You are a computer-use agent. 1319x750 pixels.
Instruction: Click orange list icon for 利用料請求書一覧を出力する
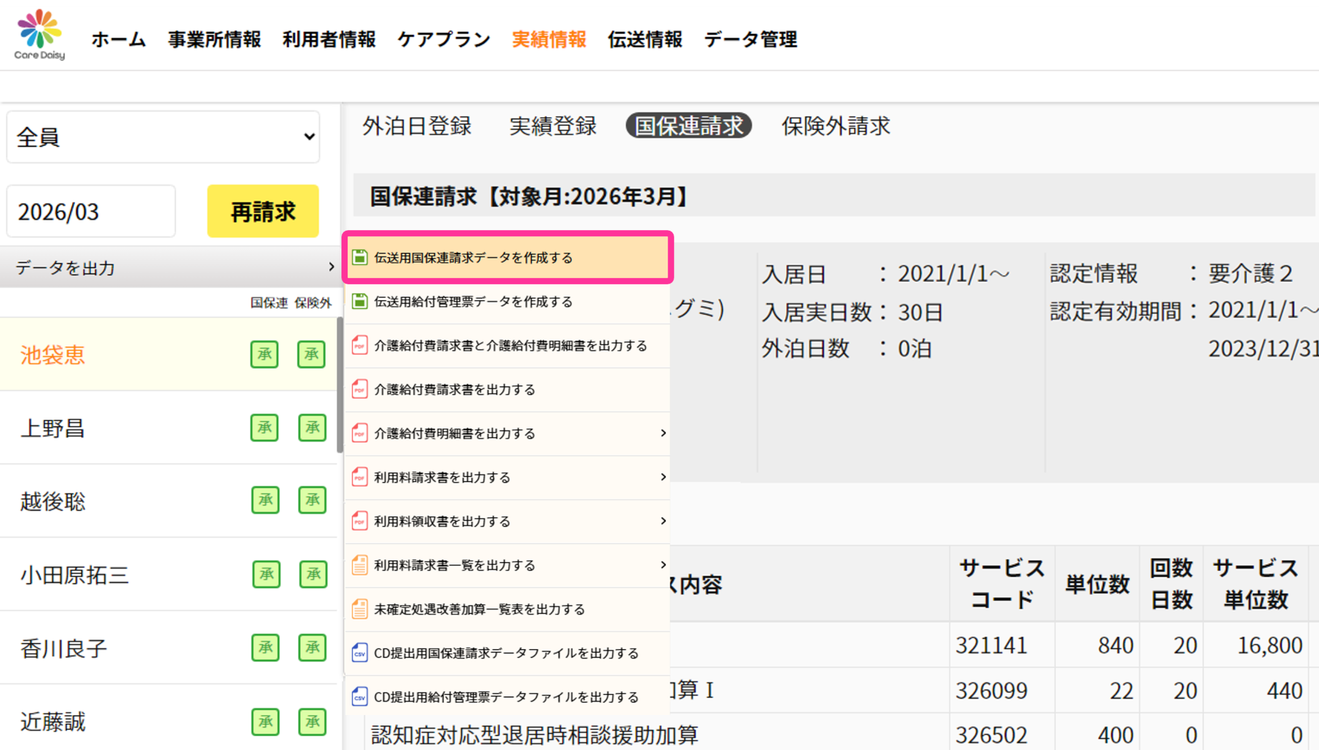(x=360, y=565)
